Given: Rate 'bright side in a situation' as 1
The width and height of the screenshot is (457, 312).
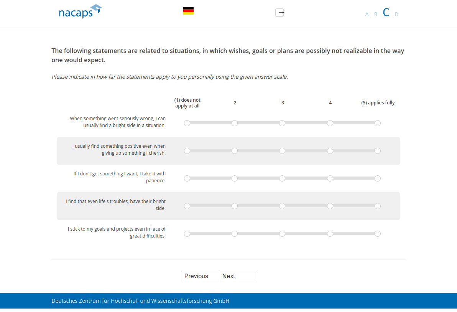Looking at the screenshot, I should tap(187, 123).
